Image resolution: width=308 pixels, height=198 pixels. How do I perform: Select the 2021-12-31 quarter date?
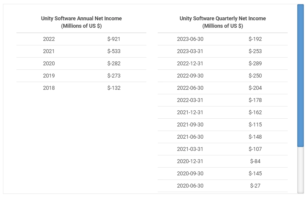coord(190,112)
